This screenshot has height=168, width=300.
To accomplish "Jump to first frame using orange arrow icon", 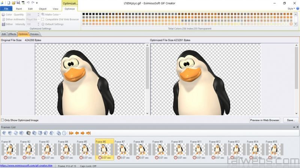I will click(x=71, y=133).
